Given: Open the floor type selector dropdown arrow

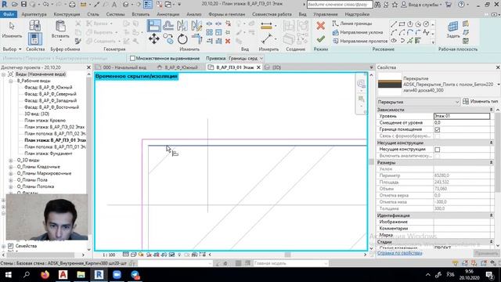Looking at the screenshot, I should [x=499, y=85].
